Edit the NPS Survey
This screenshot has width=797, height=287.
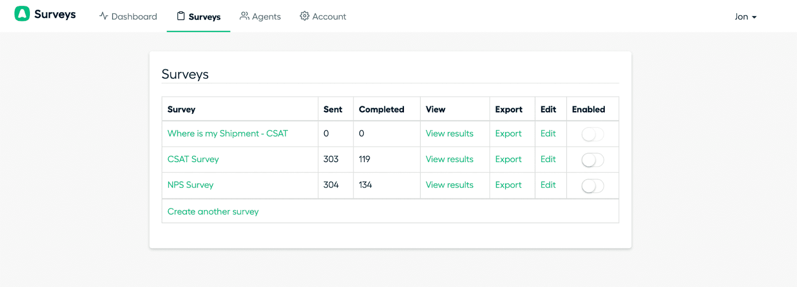tap(548, 185)
